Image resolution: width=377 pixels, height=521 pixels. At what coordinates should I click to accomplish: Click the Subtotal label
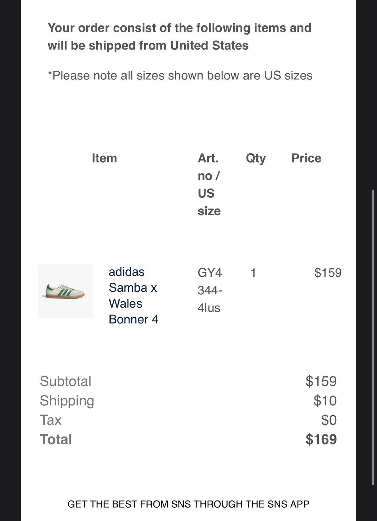(x=65, y=381)
